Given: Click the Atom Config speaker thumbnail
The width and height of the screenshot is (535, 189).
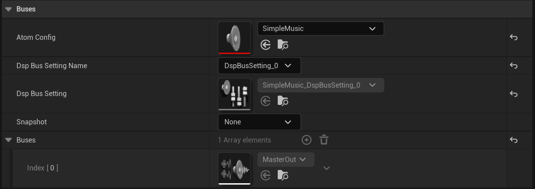Looking at the screenshot, I should pyautogui.click(x=235, y=37).
